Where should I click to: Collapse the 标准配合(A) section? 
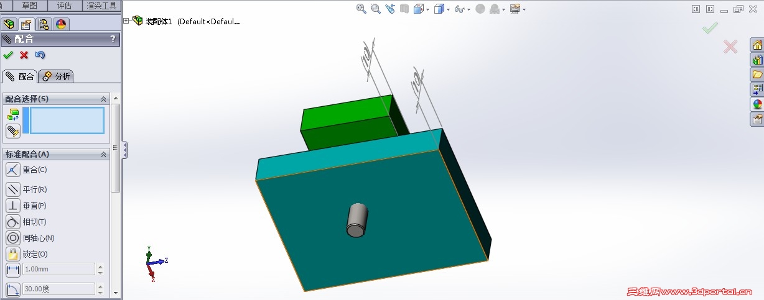click(104, 154)
